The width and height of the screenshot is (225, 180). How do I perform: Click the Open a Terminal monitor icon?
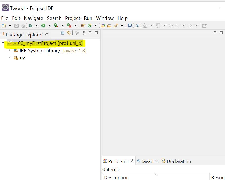point(130,25)
